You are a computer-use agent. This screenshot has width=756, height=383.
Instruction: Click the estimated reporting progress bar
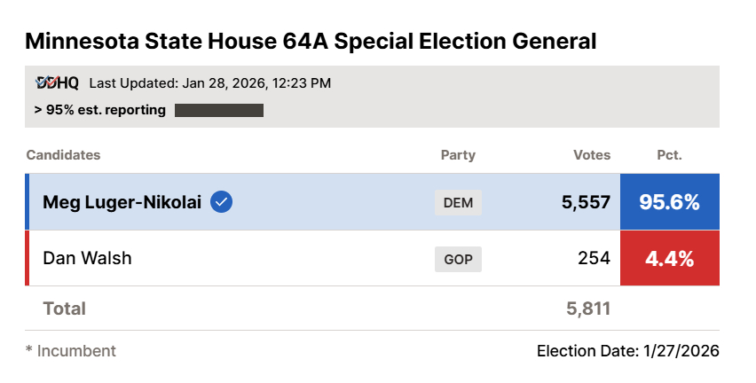[x=219, y=111]
